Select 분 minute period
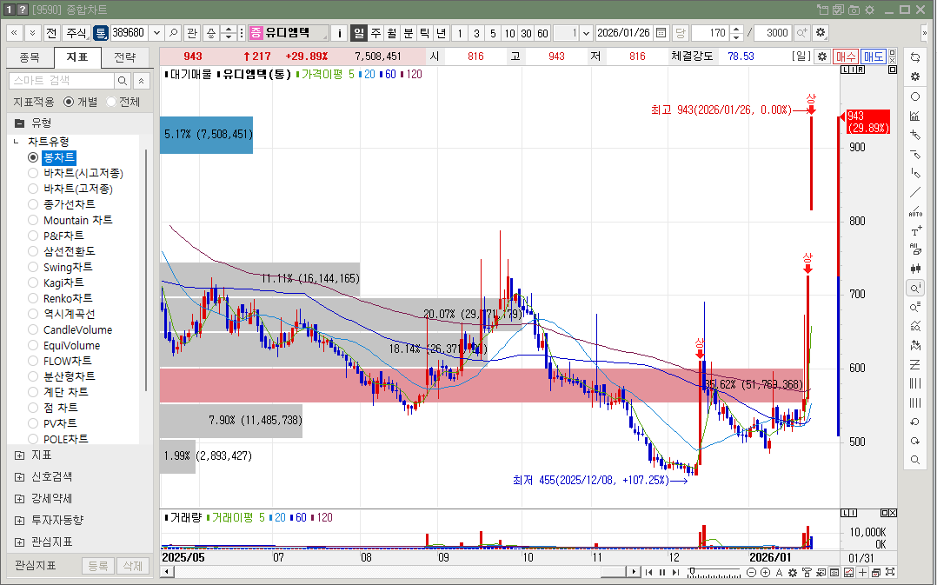The image size is (937, 585). (408, 33)
